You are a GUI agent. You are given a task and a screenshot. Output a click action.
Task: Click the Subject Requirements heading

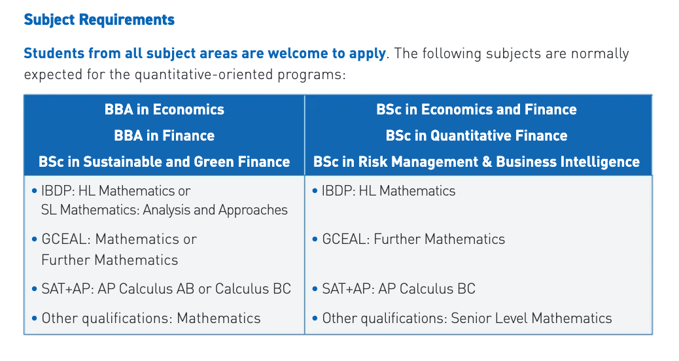tap(99, 20)
